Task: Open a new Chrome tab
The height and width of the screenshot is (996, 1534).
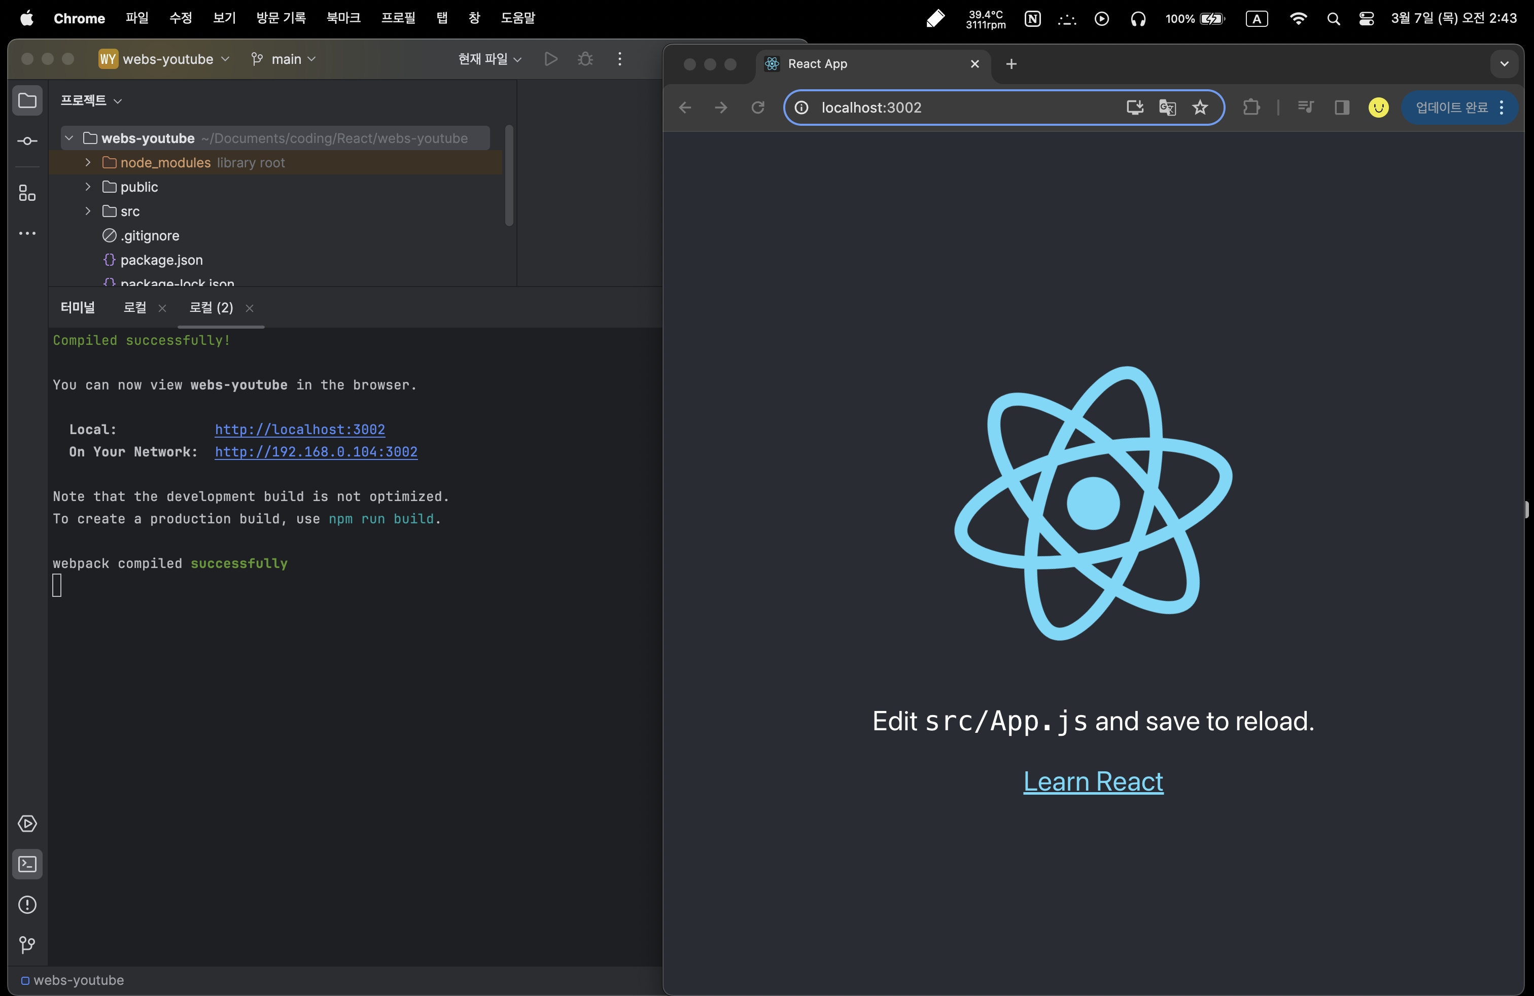Action: [x=1012, y=64]
